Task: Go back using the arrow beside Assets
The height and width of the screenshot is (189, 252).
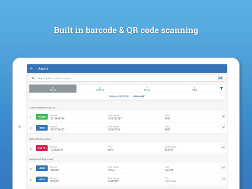Action: (x=31, y=68)
